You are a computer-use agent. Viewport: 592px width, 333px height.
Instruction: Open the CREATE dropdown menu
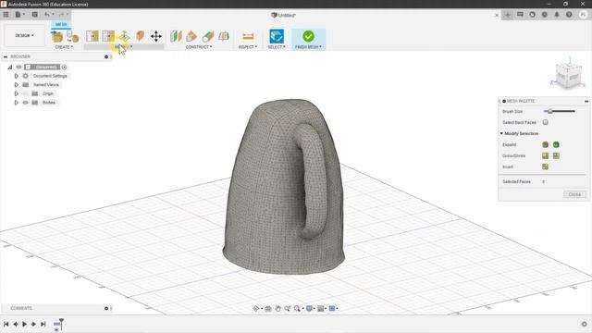[x=64, y=47]
